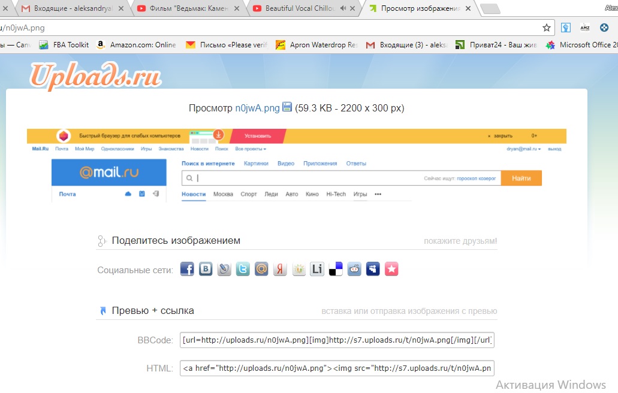Open a new browser tab
The height and width of the screenshot is (393, 618).
pos(490,8)
